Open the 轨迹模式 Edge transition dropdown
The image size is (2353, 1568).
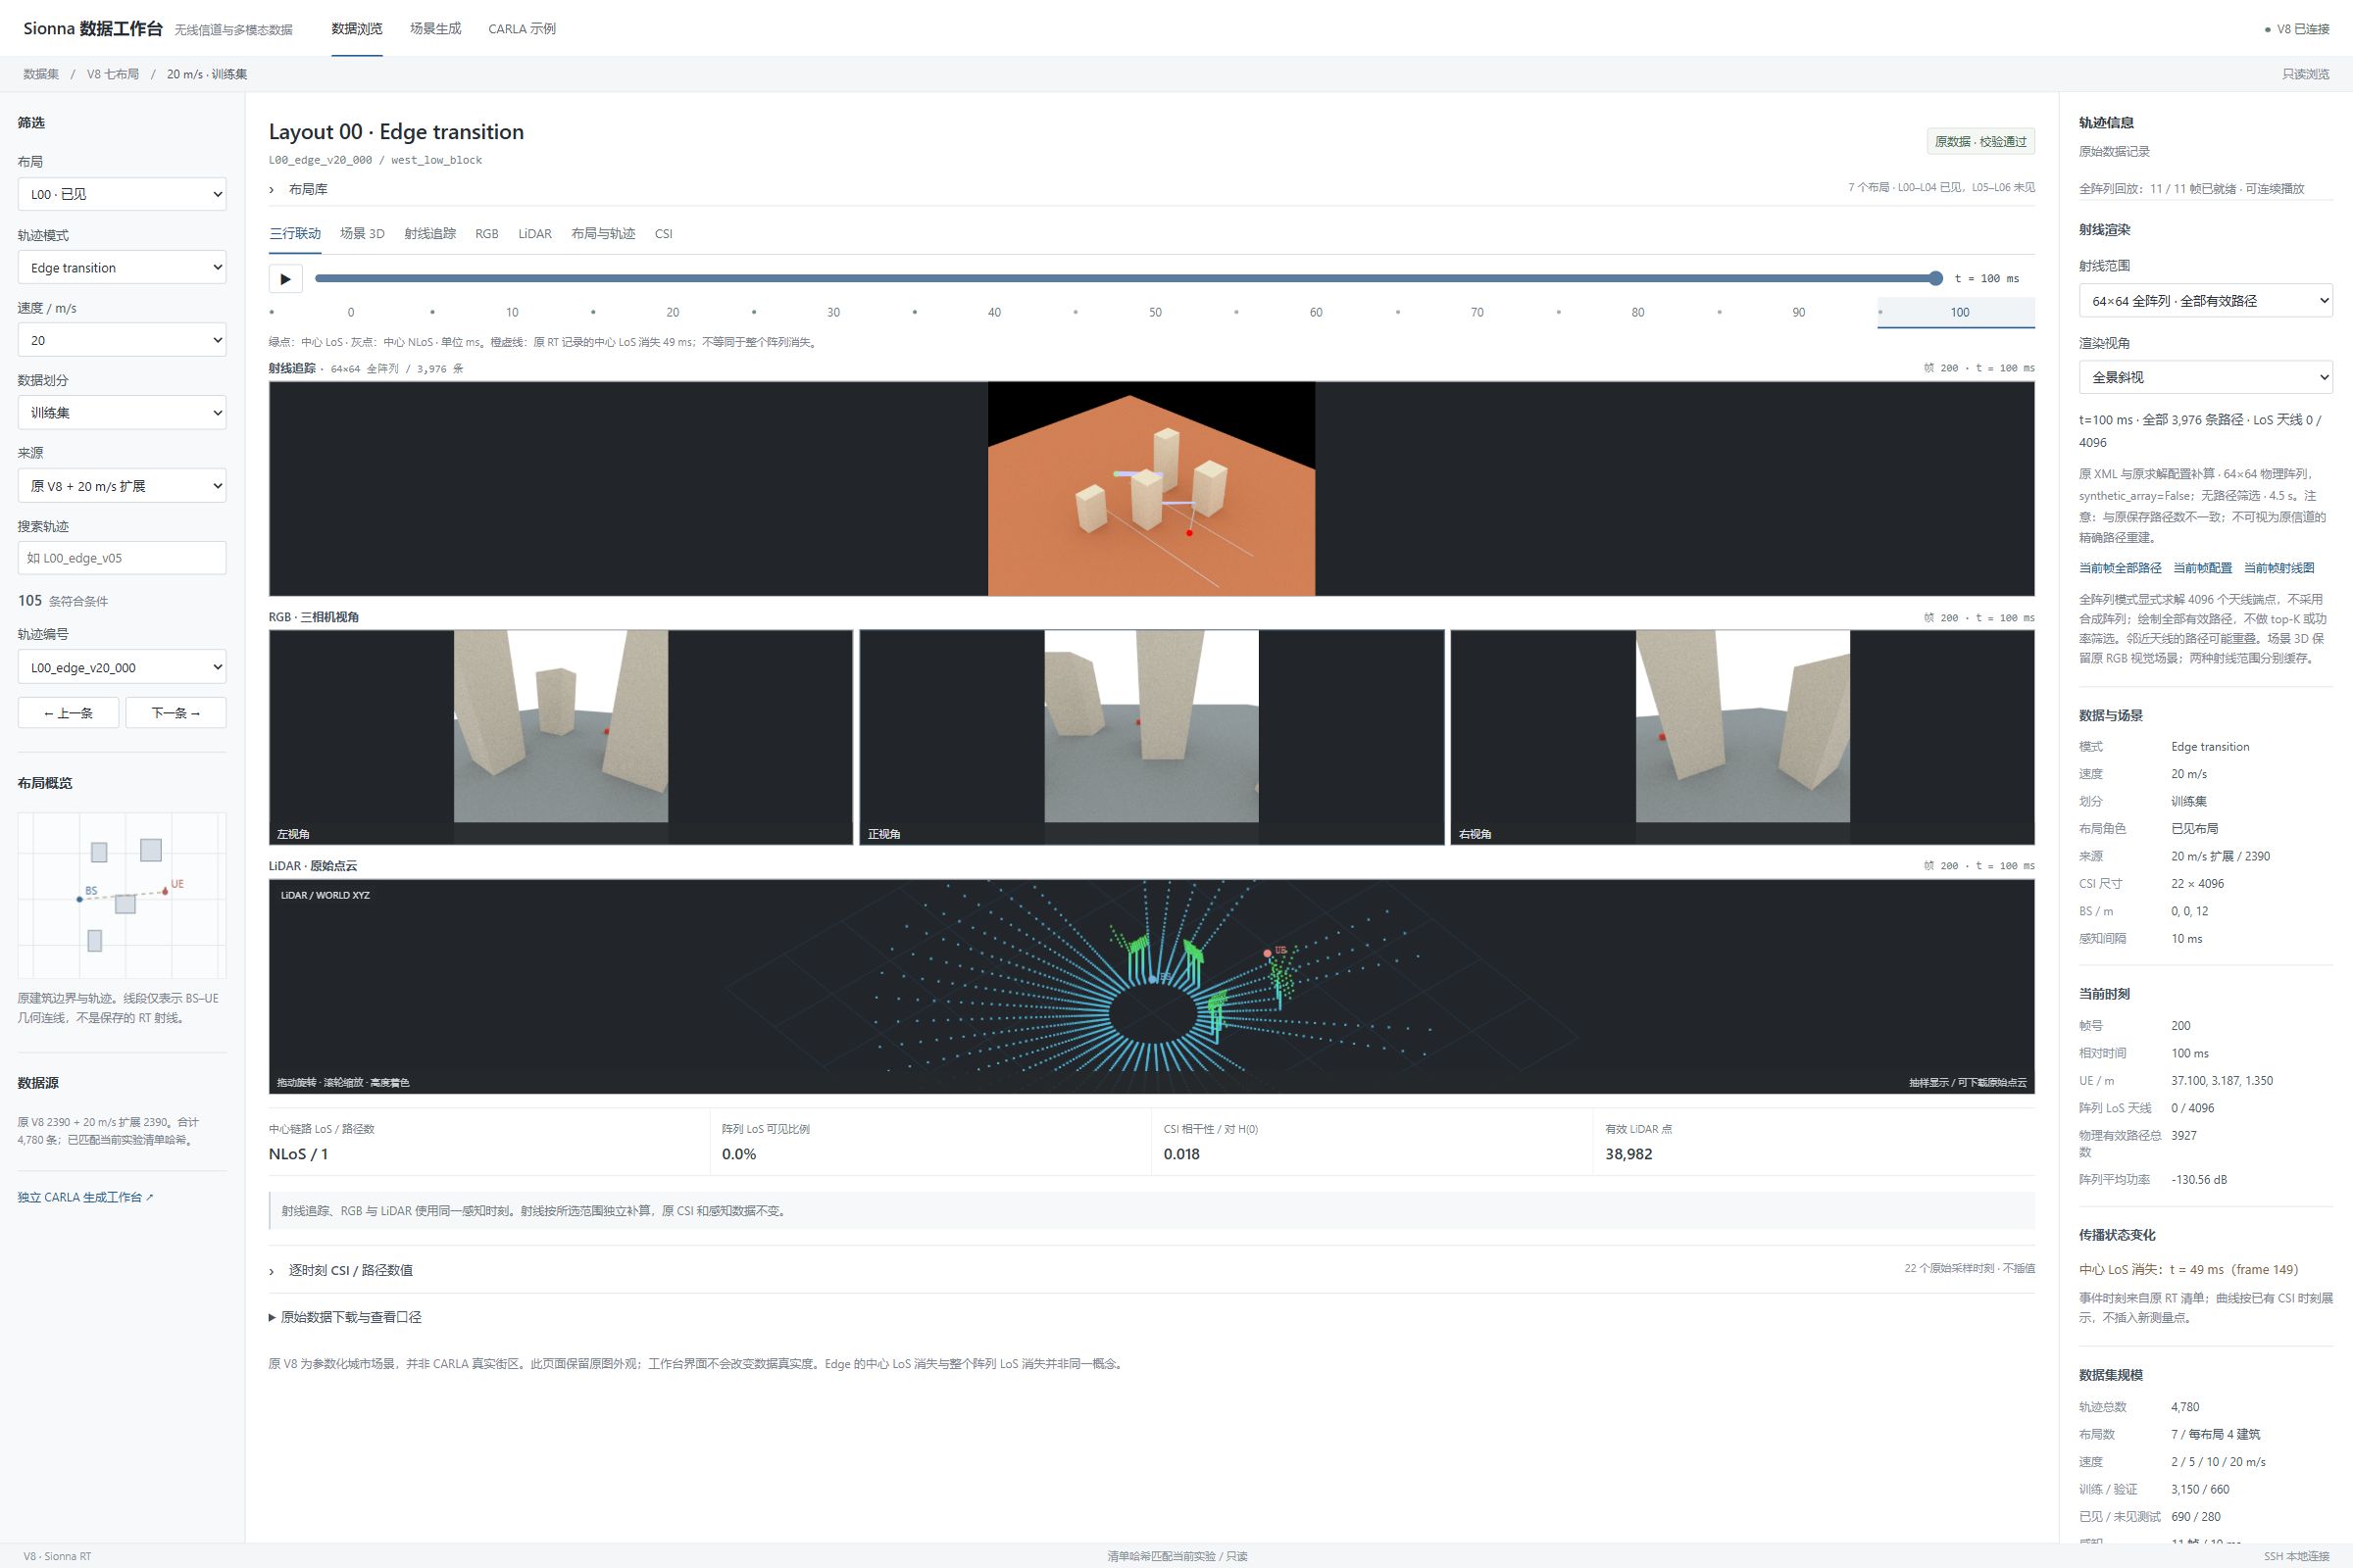pyautogui.click(x=122, y=267)
